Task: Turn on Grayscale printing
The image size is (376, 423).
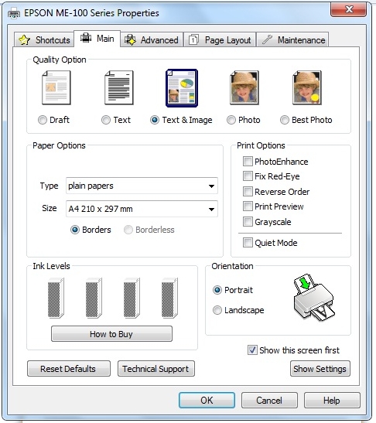Action: [x=248, y=222]
